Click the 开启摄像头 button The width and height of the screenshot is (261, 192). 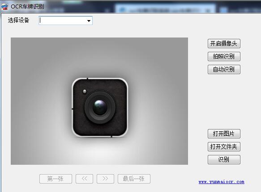point(224,43)
